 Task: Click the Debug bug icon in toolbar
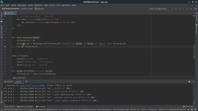coord(176,9)
